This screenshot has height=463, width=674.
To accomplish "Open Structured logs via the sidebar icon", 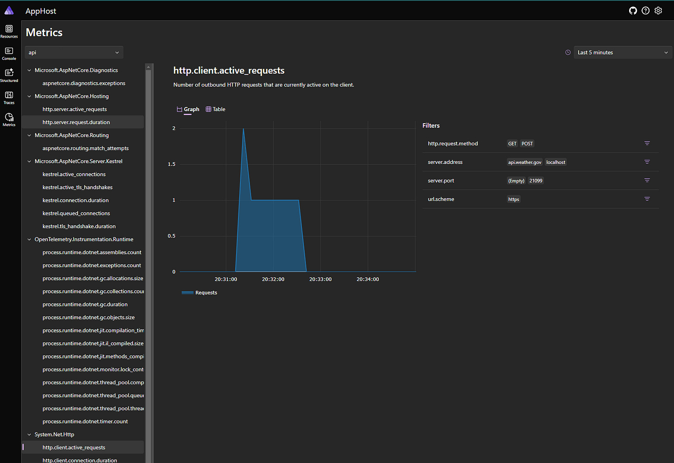I will click(9, 75).
